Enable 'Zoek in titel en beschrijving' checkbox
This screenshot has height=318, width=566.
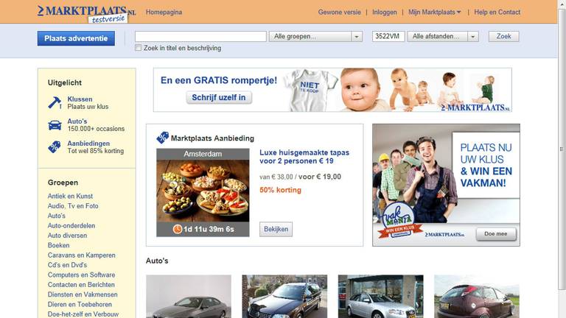pos(139,48)
